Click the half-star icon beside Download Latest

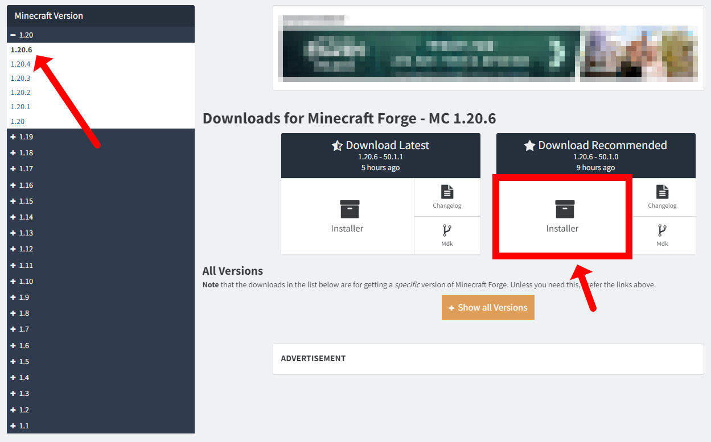click(x=337, y=146)
